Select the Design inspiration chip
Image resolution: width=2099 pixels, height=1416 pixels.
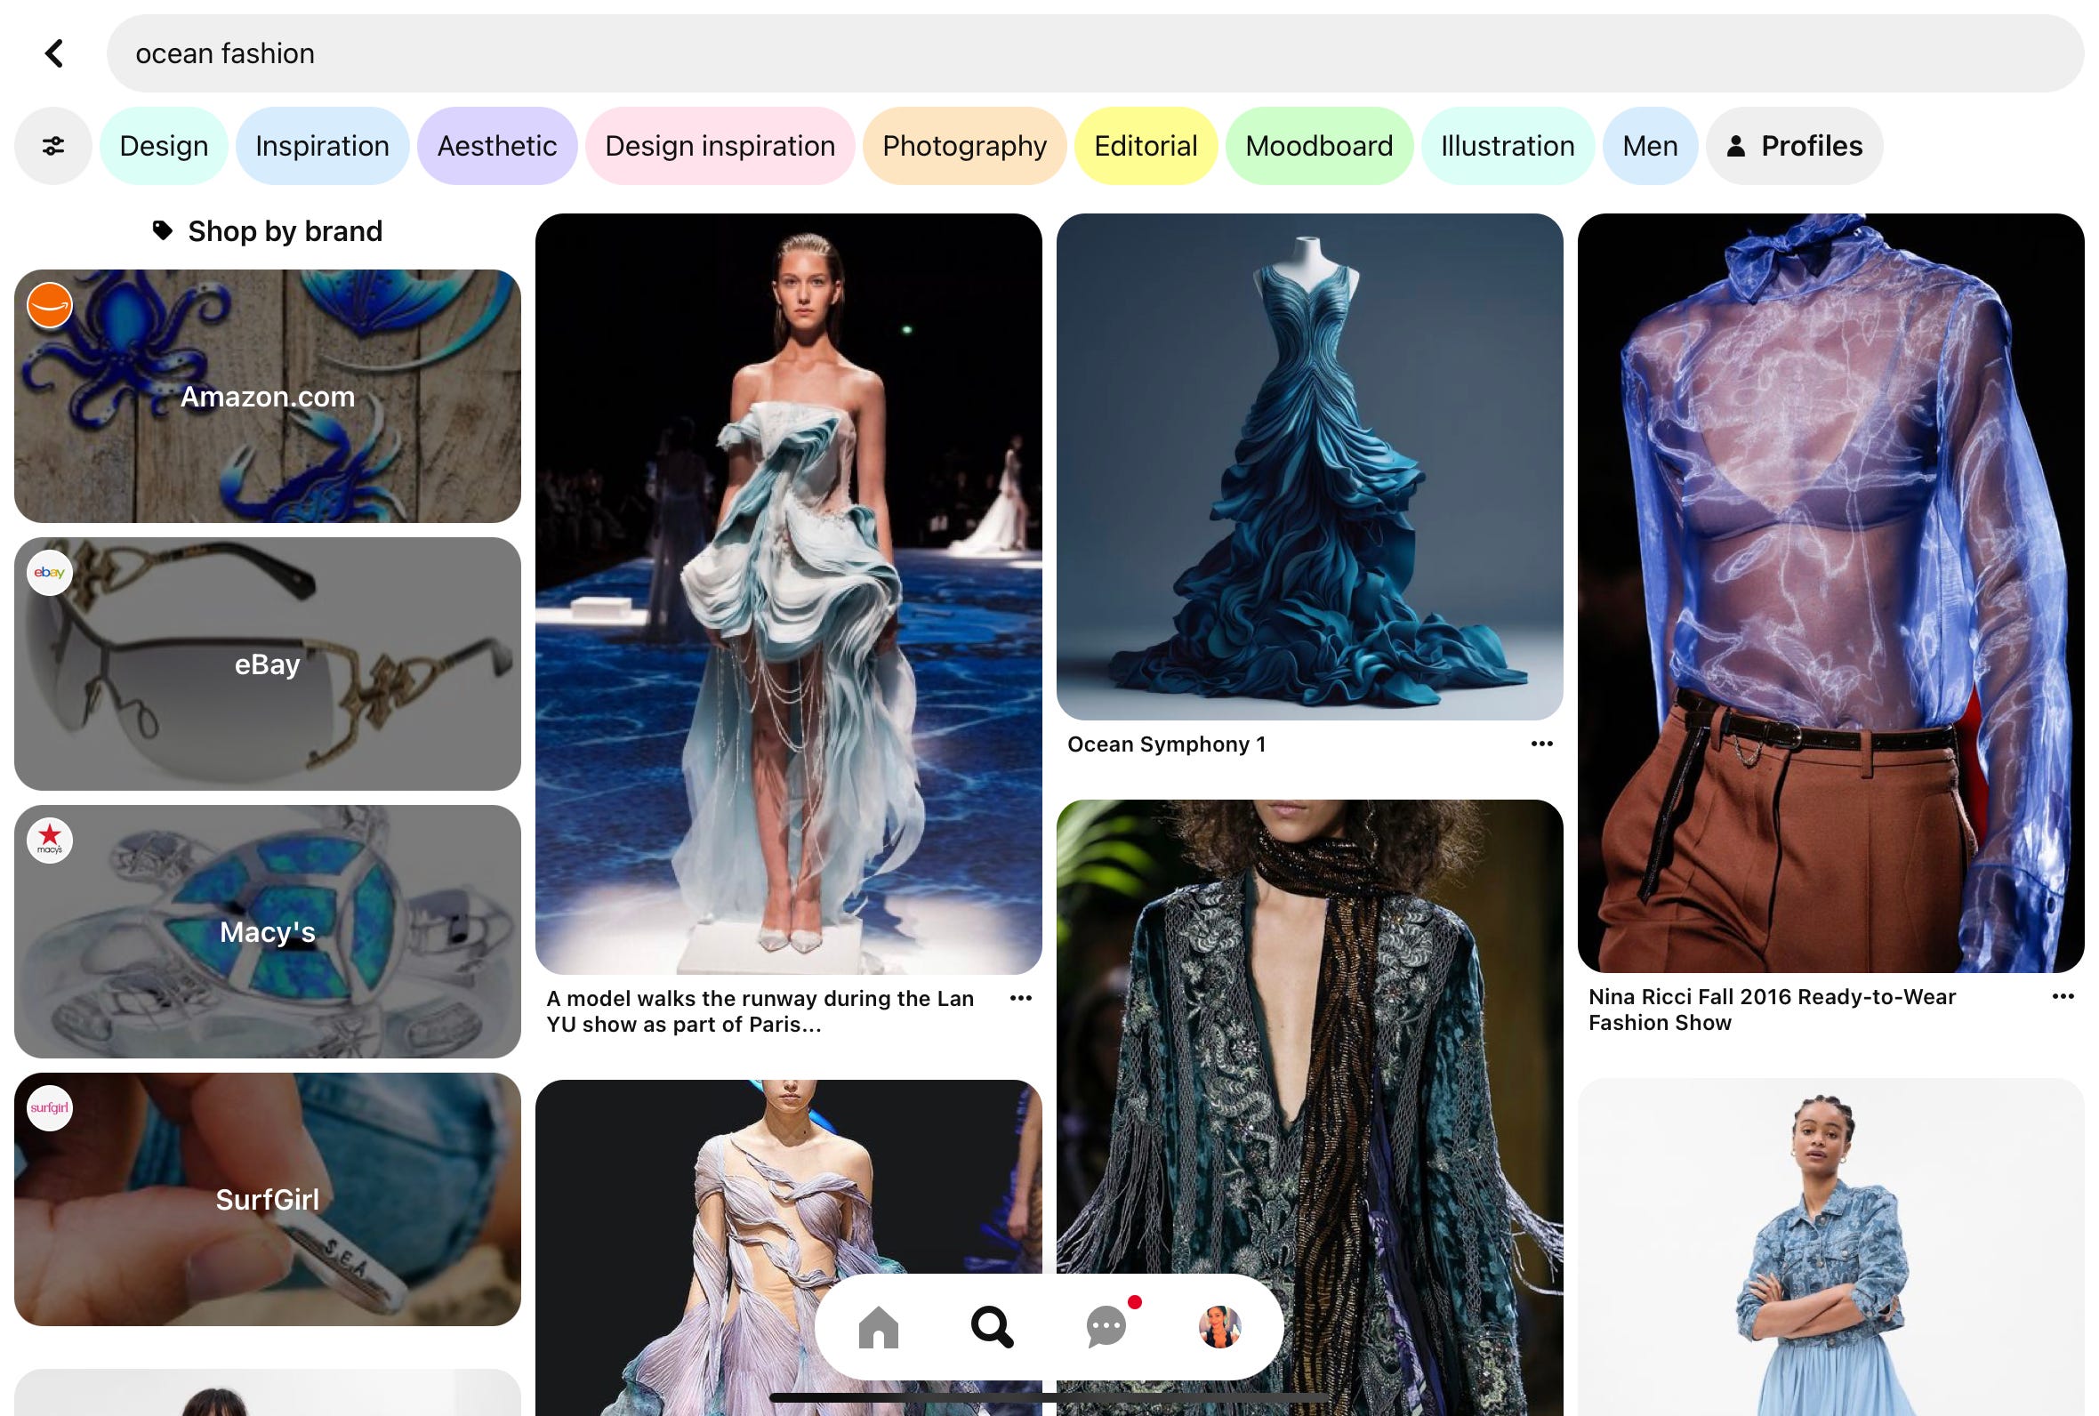[x=720, y=146]
